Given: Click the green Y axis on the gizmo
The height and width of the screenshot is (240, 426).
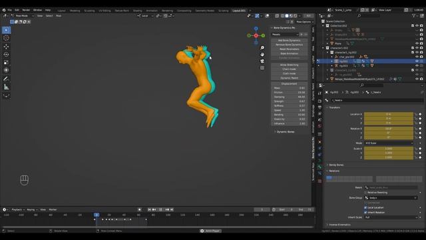Looking at the screenshot, I should click(x=263, y=35).
